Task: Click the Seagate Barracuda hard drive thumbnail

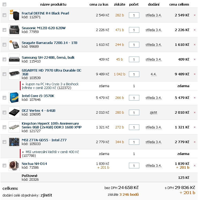Action: click(x=14, y=45)
